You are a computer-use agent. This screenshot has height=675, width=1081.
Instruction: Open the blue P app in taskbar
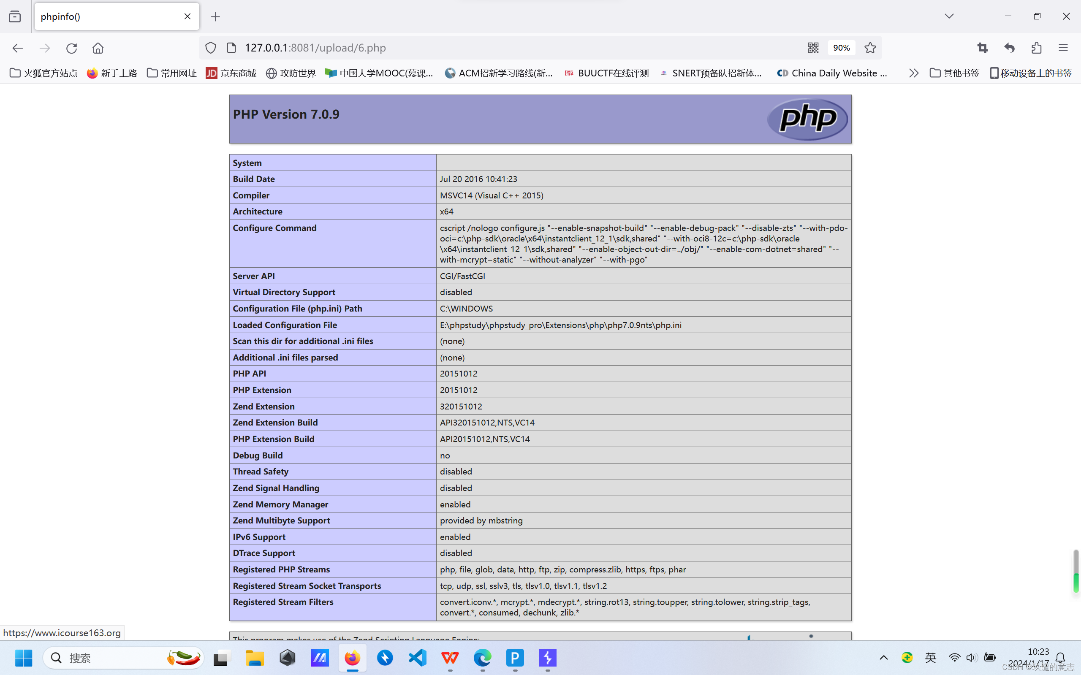coord(515,658)
